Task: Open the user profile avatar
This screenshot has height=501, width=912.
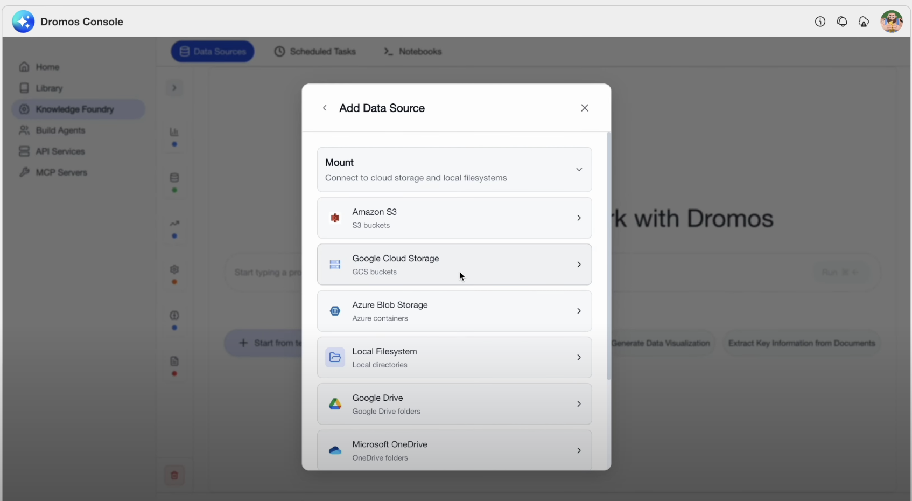Action: 891,22
